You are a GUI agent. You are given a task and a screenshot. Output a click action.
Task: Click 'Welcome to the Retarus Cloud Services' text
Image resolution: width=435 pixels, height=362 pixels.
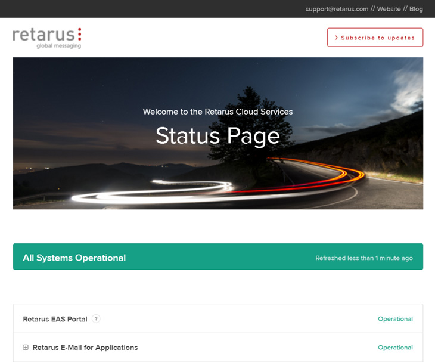pos(218,112)
